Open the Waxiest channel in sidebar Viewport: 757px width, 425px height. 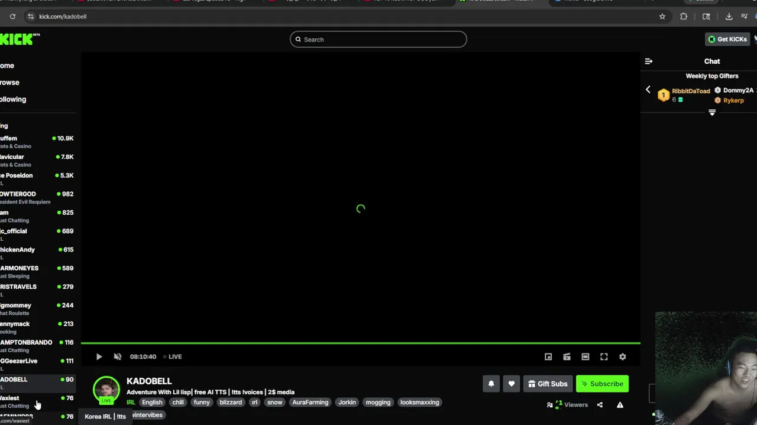(x=37, y=401)
